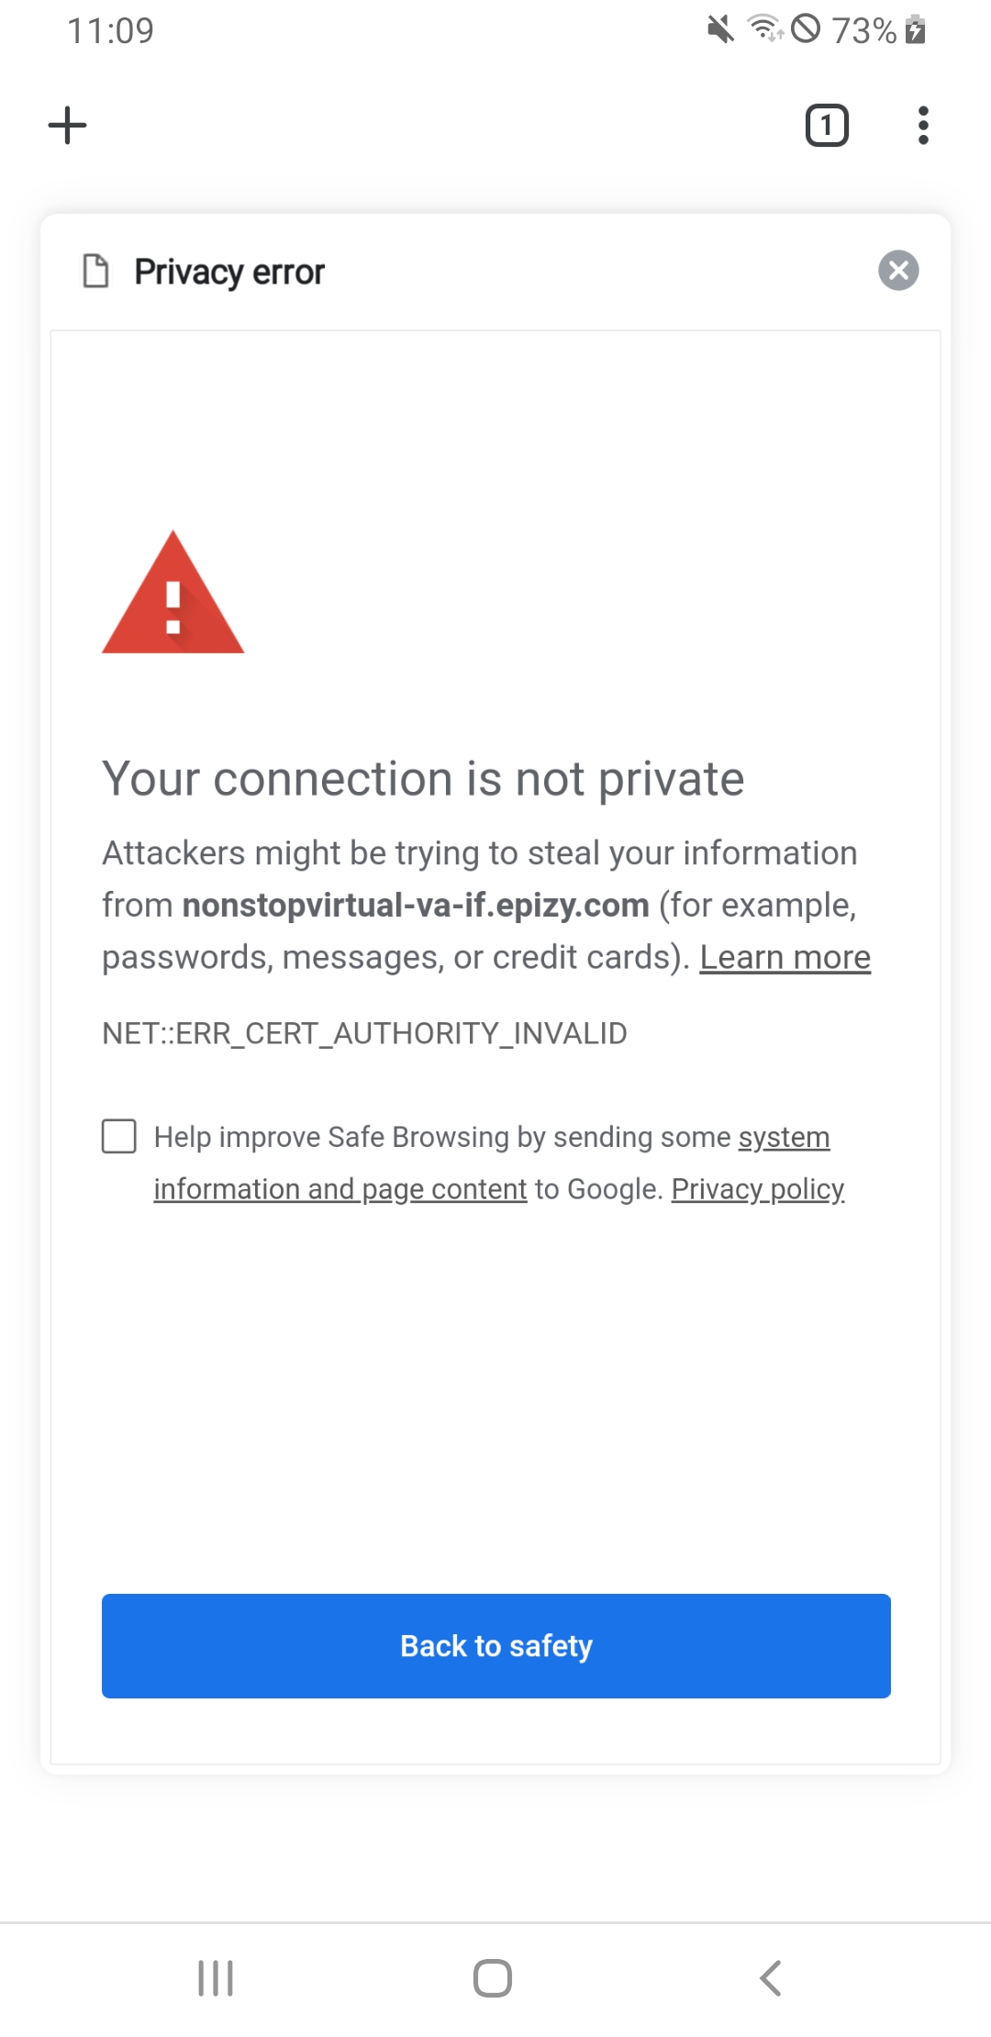This screenshot has width=991, height=2037.
Task: Tap the muted sound status icon
Action: (x=720, y=30)
